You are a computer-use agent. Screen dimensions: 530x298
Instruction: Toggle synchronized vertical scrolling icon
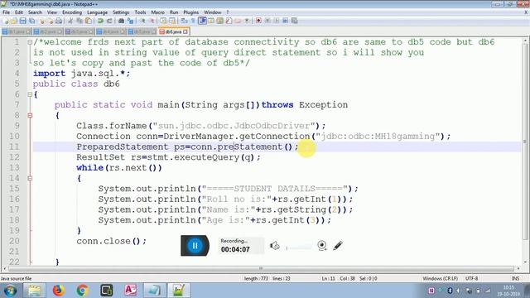point(163,21)
